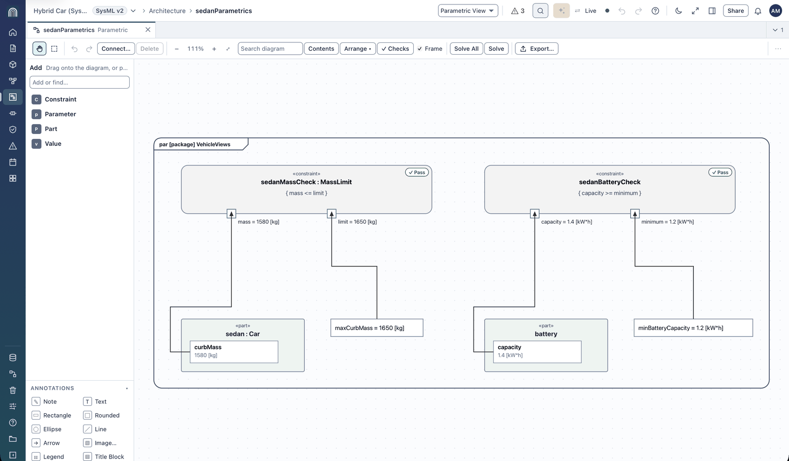This screenshot has width=789, height=461.
Task: Open the AI sparkle assistant
Action: click(561, 11)
